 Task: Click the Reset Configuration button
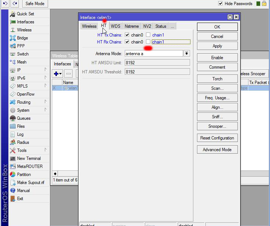point(217,138)
